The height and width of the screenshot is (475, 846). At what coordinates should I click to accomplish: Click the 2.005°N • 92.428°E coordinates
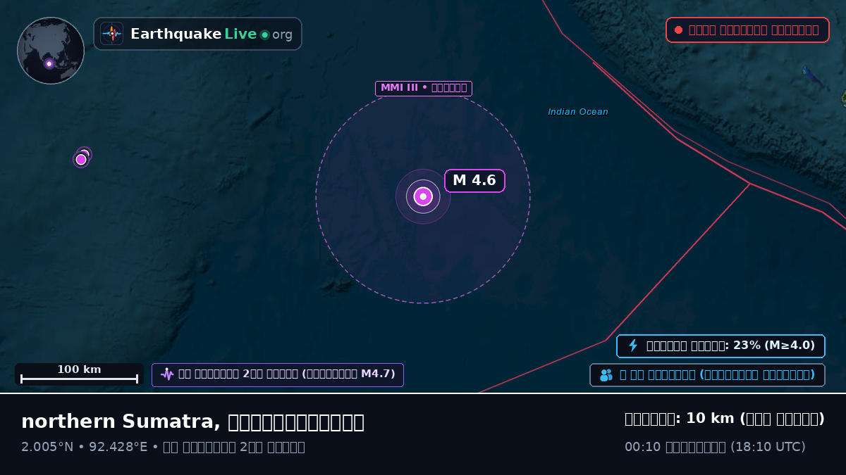point(83,447)
